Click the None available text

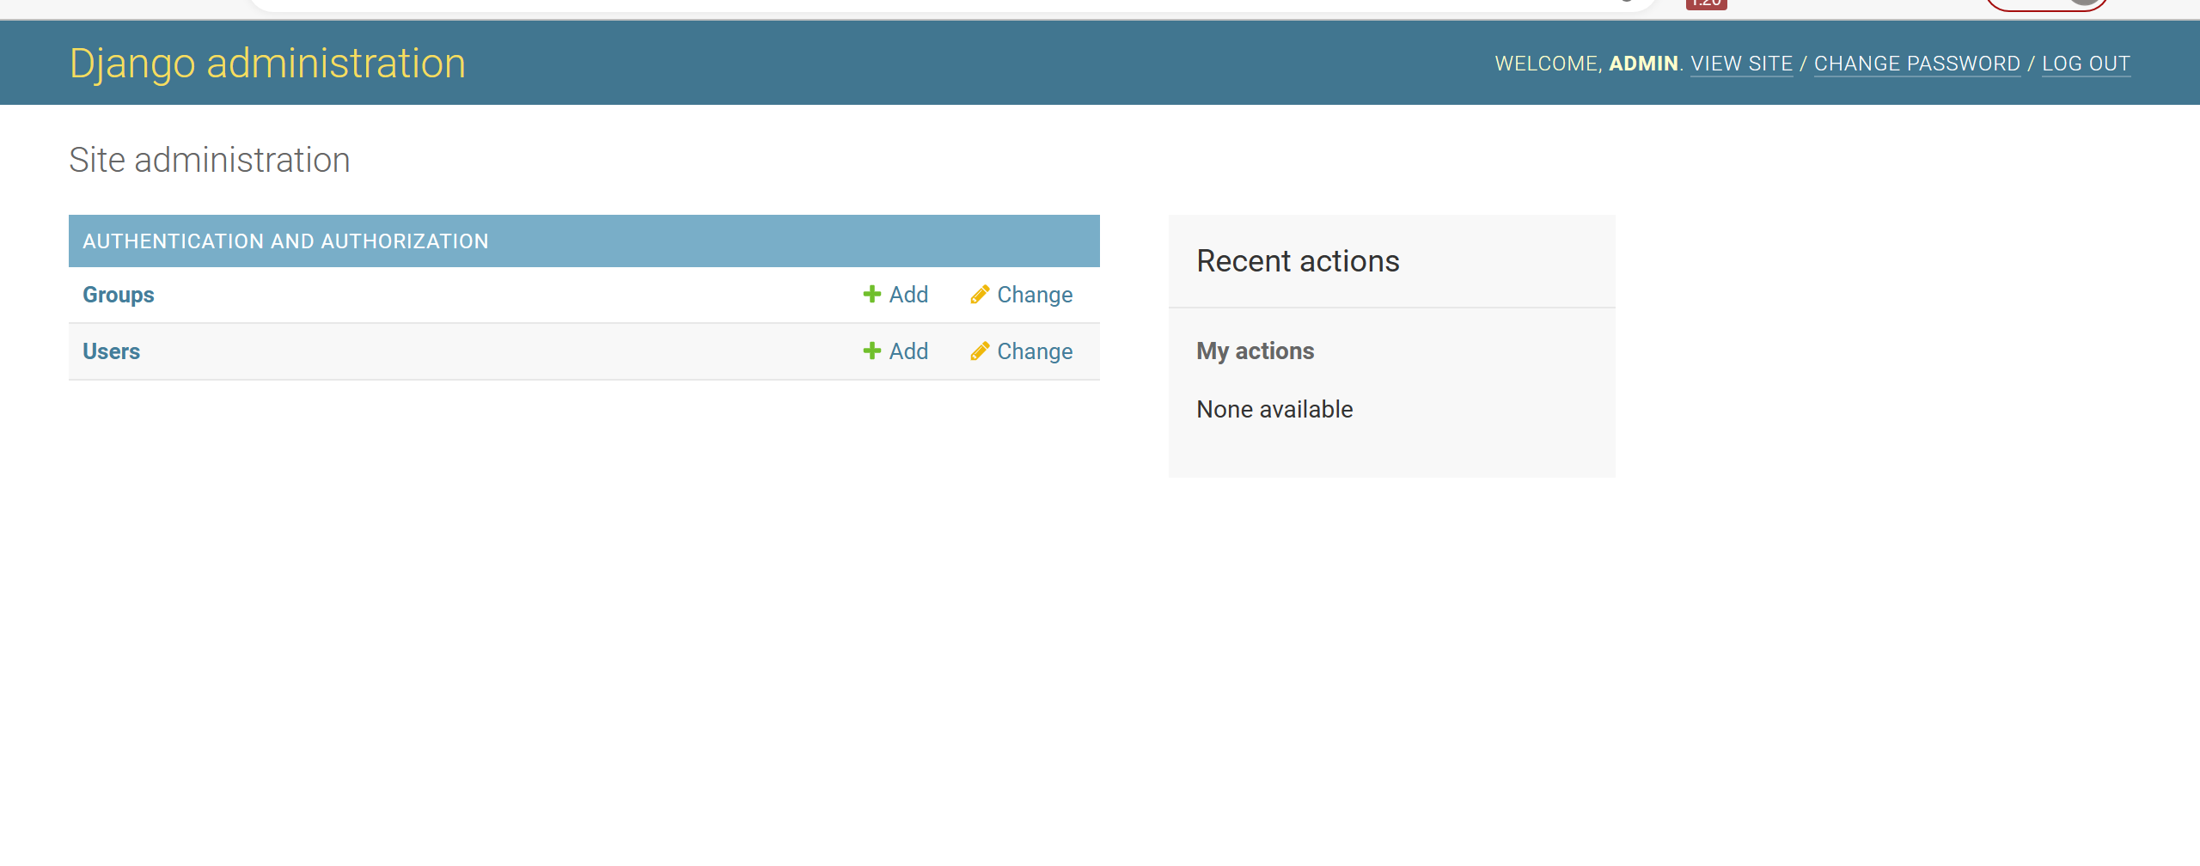(x=1274, y=409)
